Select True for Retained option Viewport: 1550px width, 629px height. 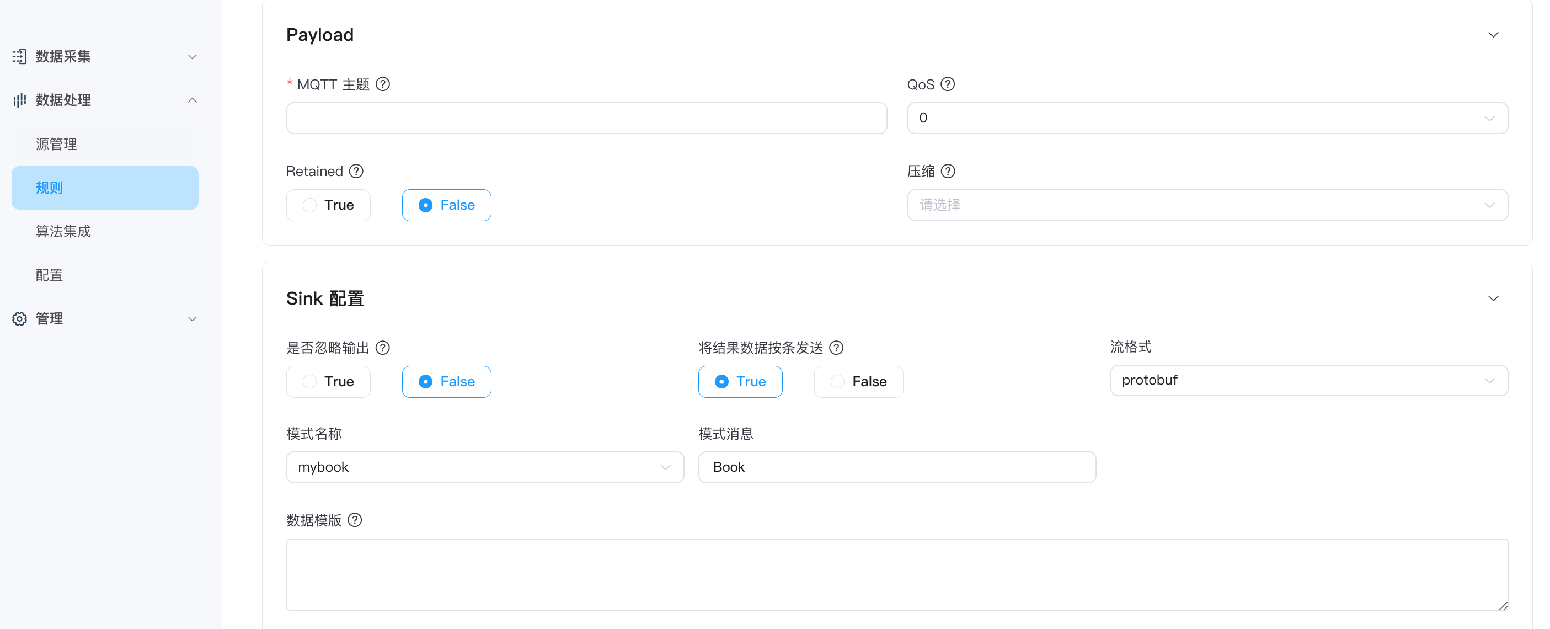point(329,205)
